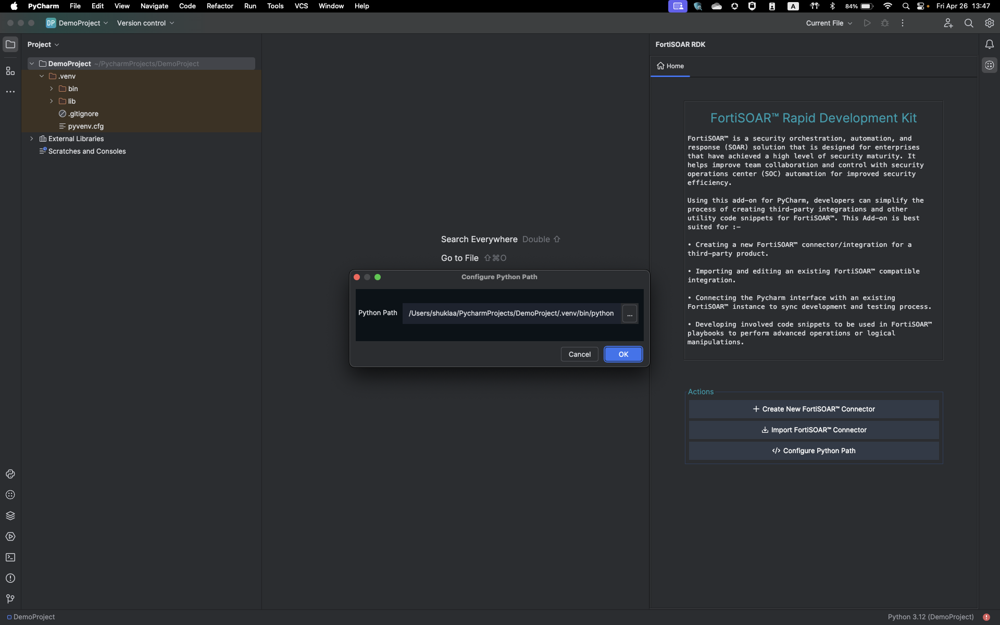
Task: Open IDE settings gear icon
Action: coord(989,23)
